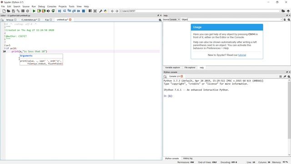Open the Source menu

(26, 6)
